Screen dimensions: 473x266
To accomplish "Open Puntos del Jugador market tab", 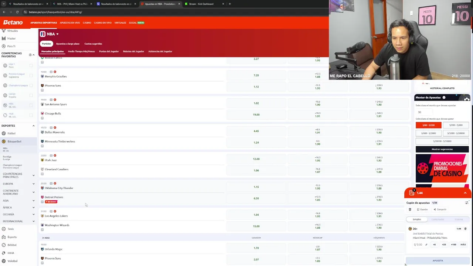I will [x=109, y=51].
